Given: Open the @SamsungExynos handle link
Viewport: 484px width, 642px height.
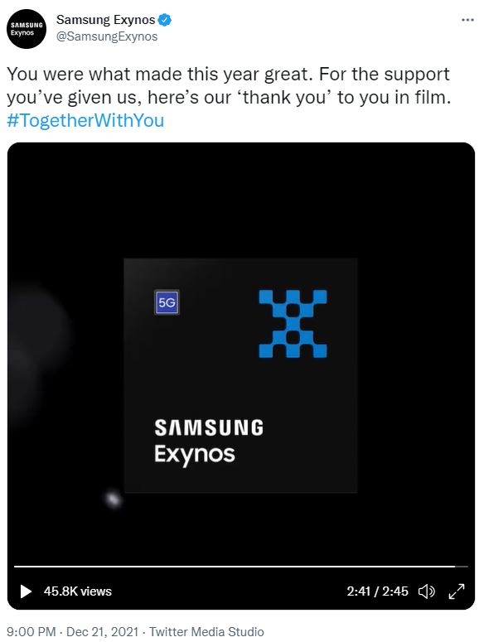Looking at the screenshot, I should point(107,36).
